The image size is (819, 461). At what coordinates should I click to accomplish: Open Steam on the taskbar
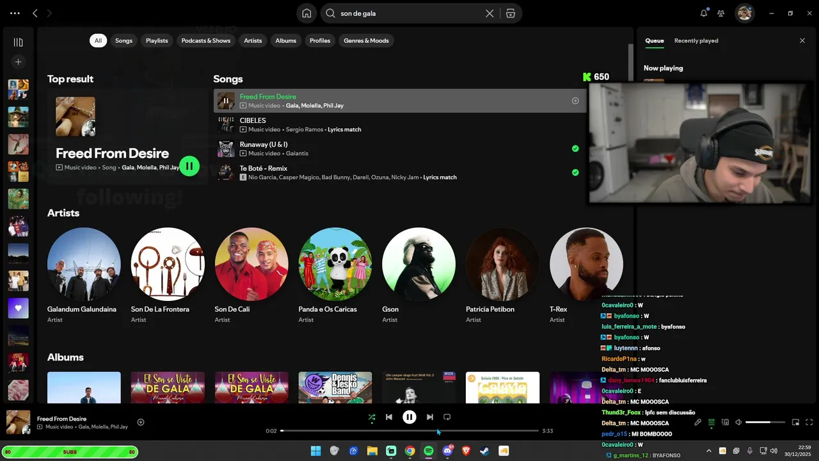pos(485,451)
